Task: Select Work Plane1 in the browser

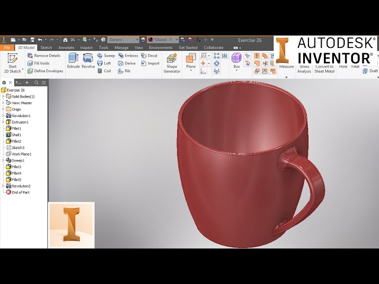Action: (18, 154)
